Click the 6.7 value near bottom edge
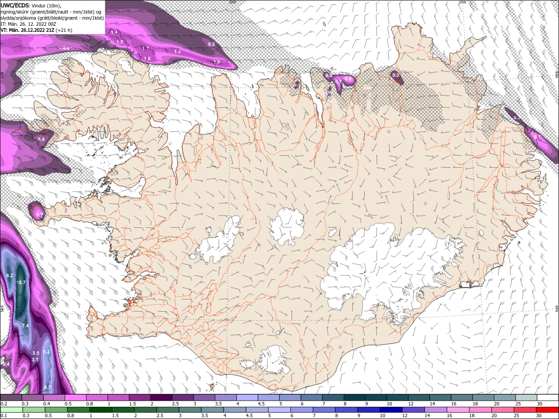Viewport: 559px width, 419px height. 48,387
